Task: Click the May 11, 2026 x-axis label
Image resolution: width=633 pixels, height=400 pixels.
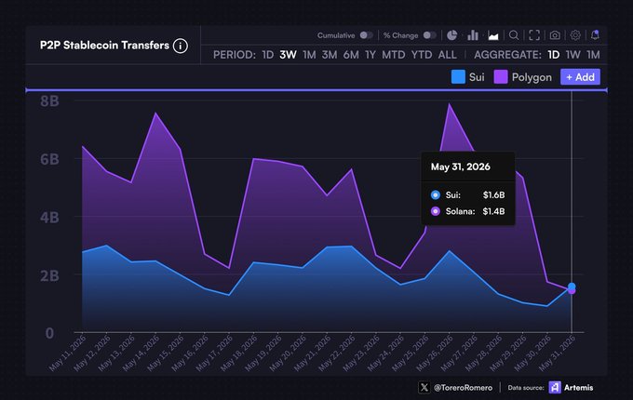Action: pyautogui.click(x=67, y=353)
